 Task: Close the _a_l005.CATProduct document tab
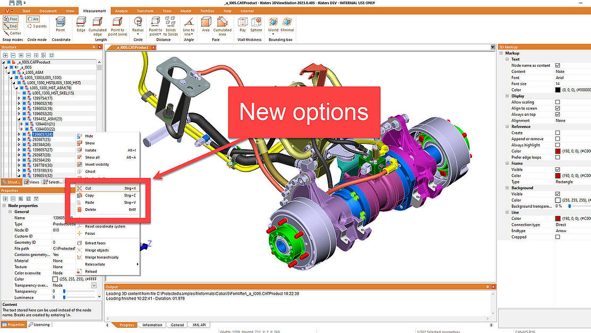(153, 47)
